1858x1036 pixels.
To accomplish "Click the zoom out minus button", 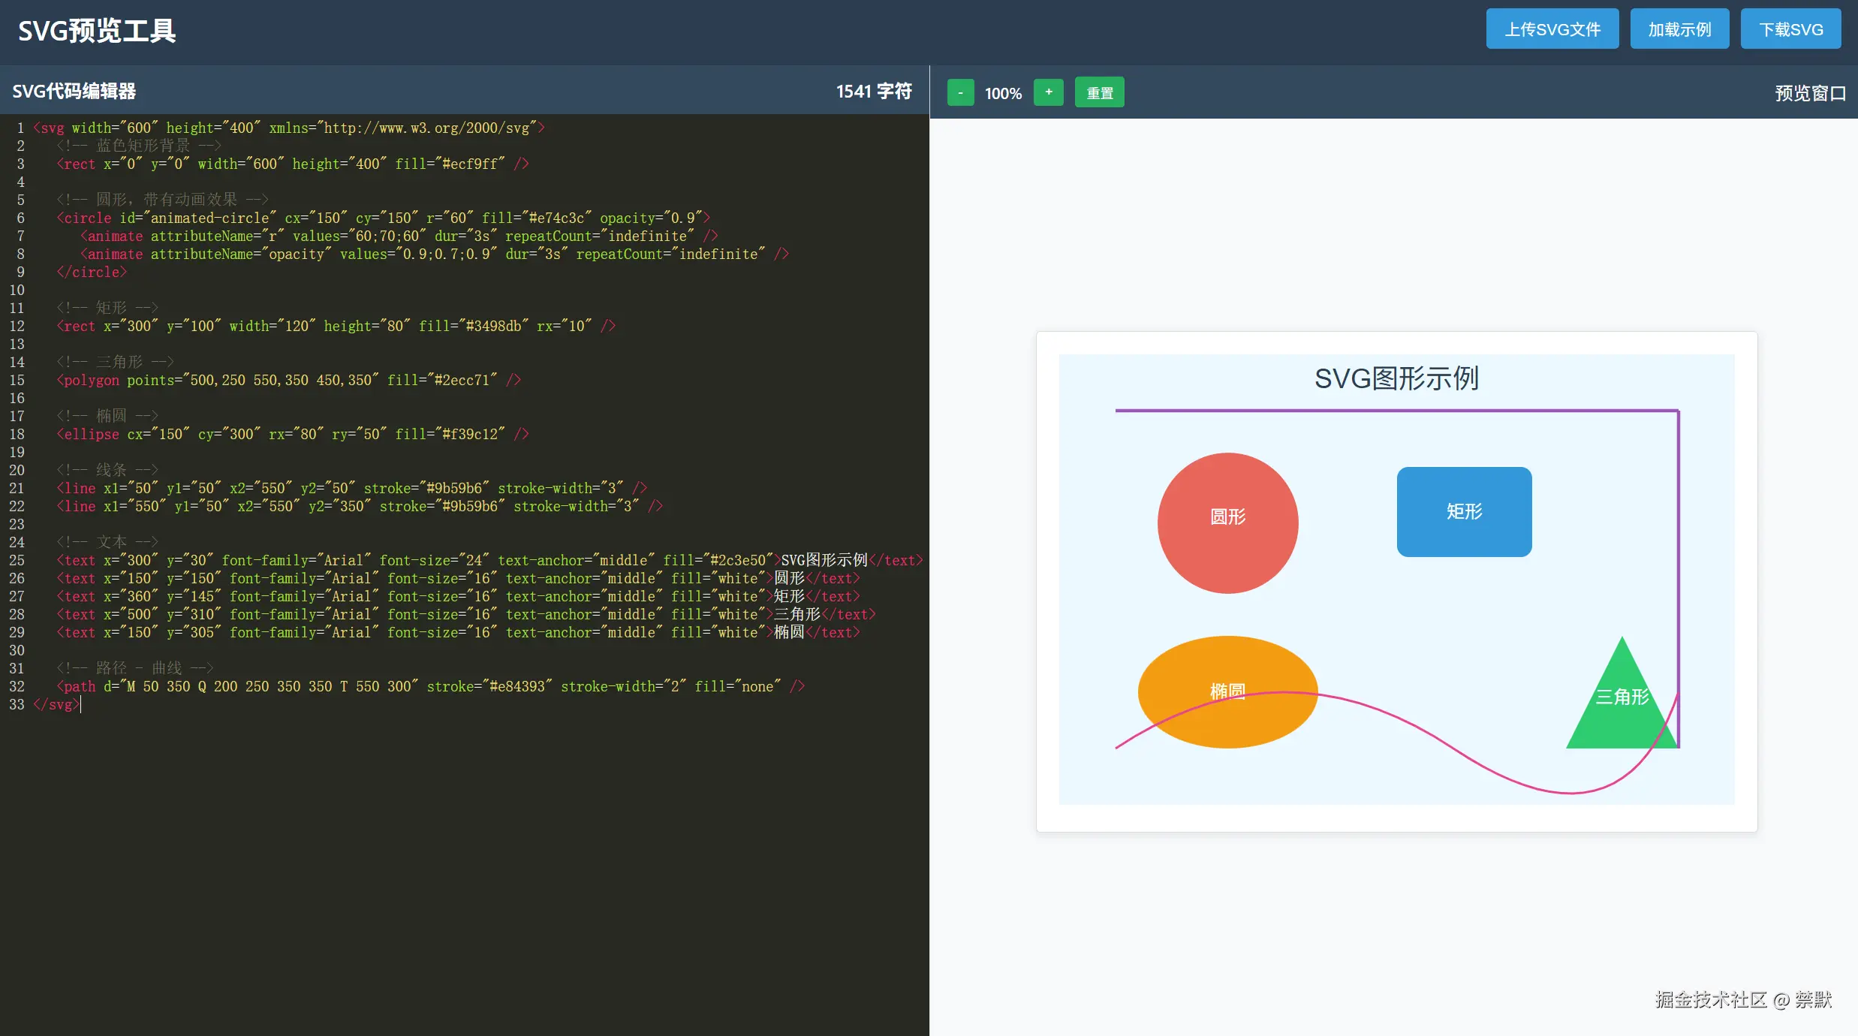I will pos(960,92).
